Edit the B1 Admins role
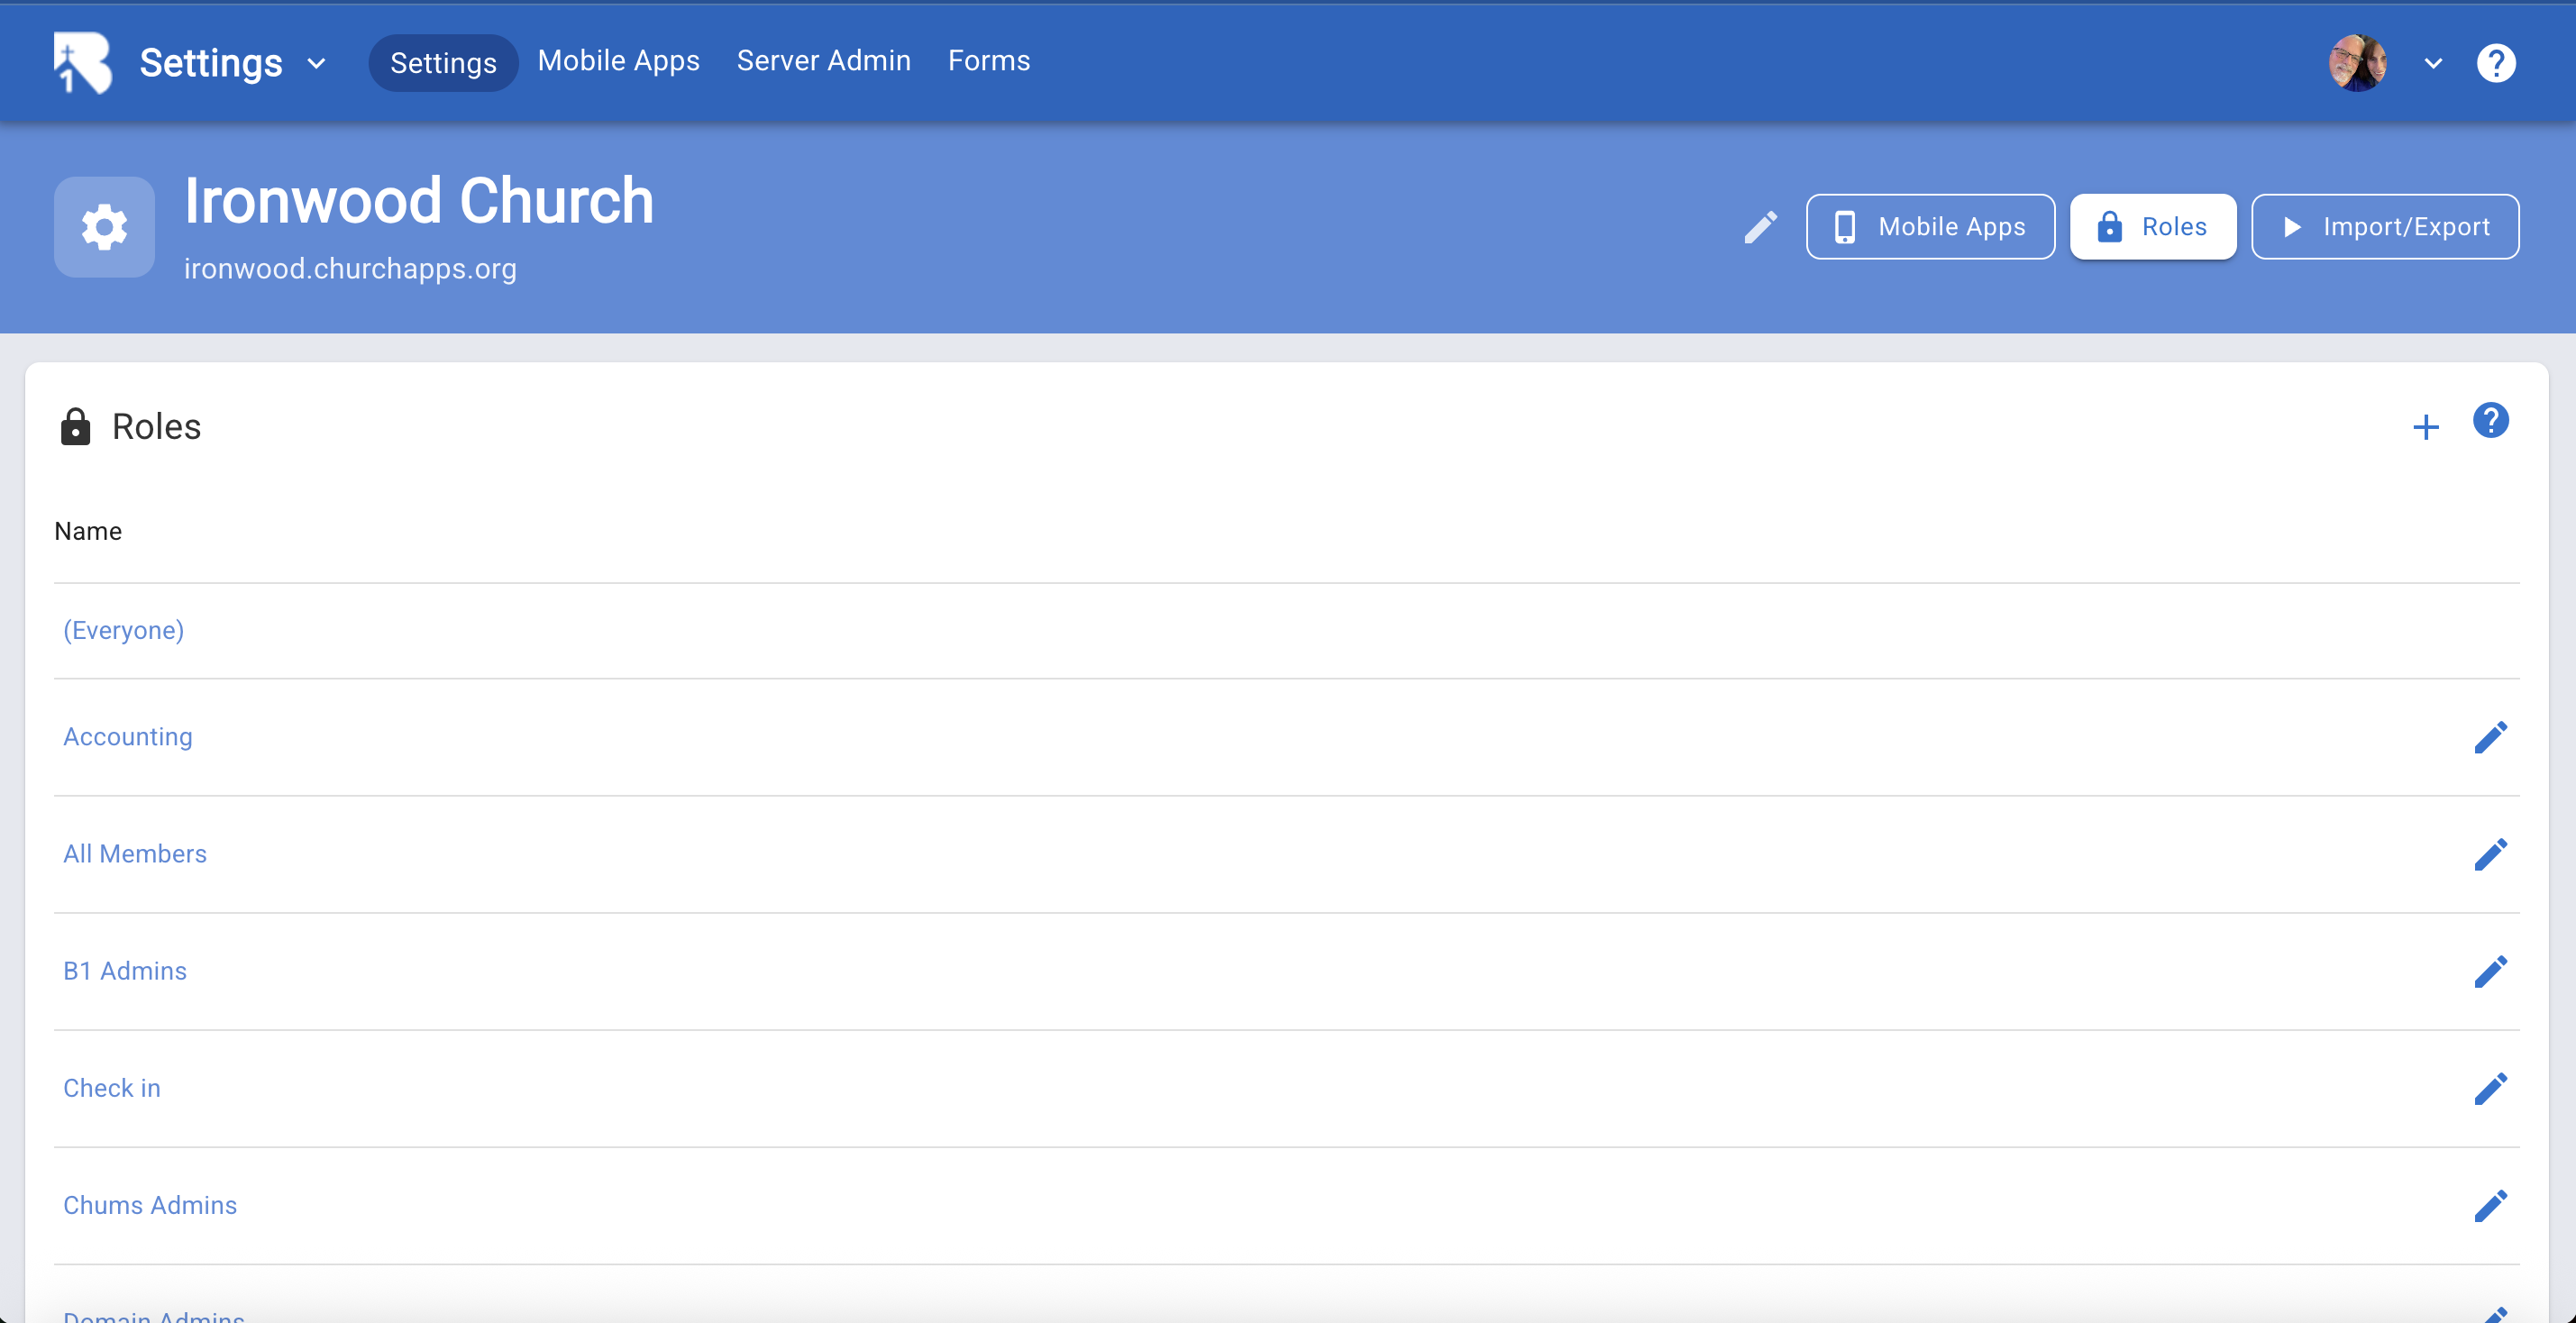This screenshot has height=1323, width=2576. (2490, 971)
